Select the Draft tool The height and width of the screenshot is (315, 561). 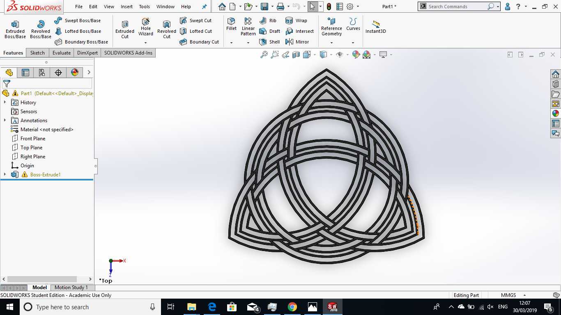pos(269,31)
